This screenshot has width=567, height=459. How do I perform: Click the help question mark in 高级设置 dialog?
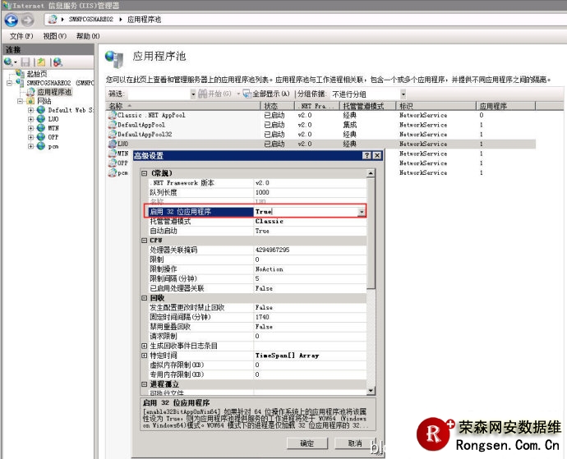tap(366, 155)
